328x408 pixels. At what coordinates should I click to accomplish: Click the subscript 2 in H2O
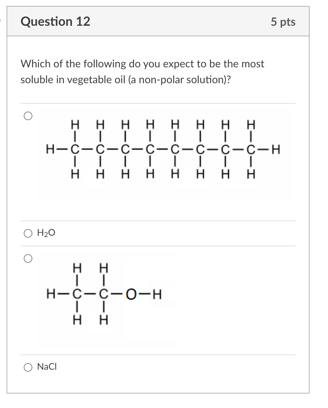pos(45,235)
